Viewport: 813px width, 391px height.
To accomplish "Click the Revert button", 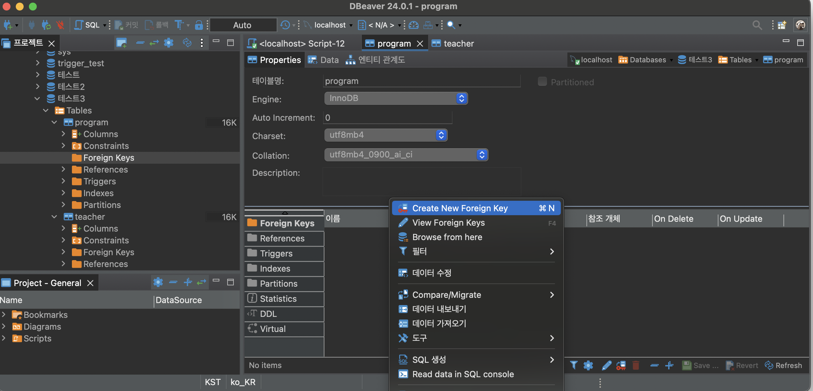I will point(742,365).
